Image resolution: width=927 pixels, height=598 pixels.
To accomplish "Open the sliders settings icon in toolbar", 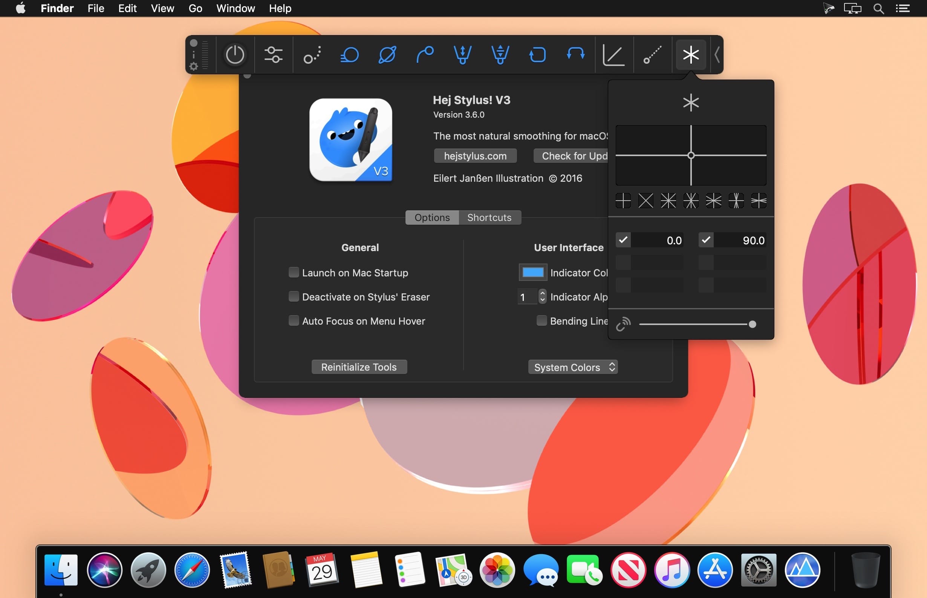I will click(x=273, y=55).
